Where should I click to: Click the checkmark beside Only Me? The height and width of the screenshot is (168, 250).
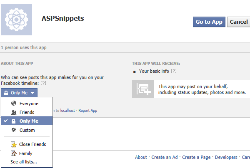click(6, 121)
